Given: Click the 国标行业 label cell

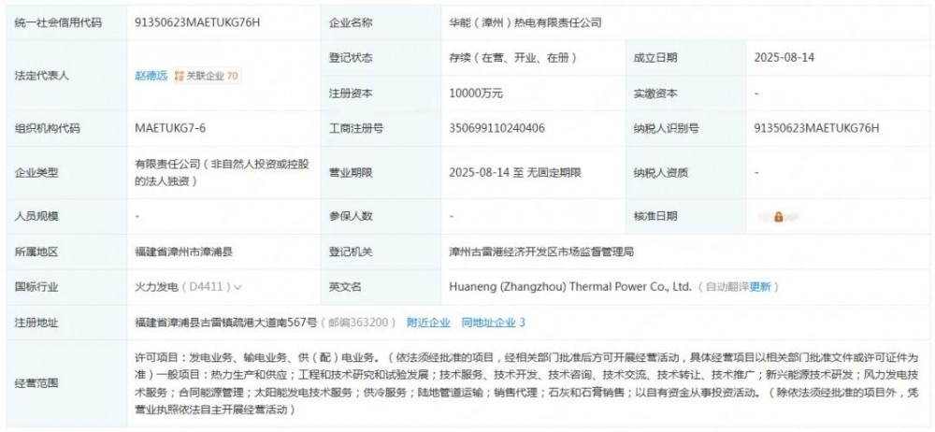Looking at the screenshot, I should [x=66, y=287].
